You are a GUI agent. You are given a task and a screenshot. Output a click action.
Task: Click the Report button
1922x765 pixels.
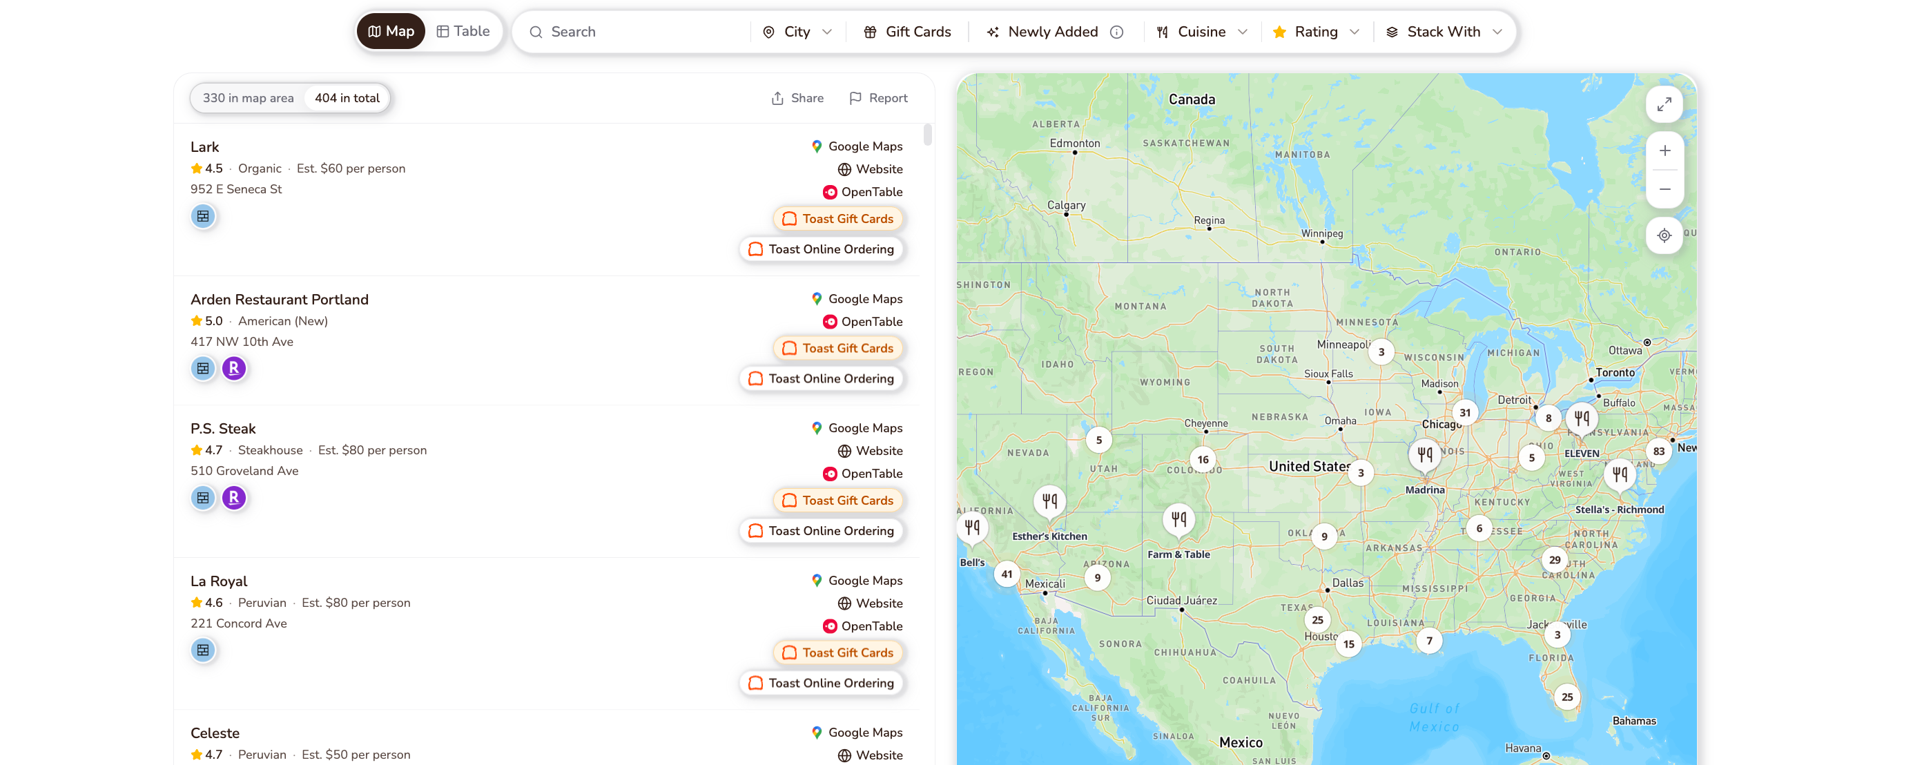tap(878, 98)
